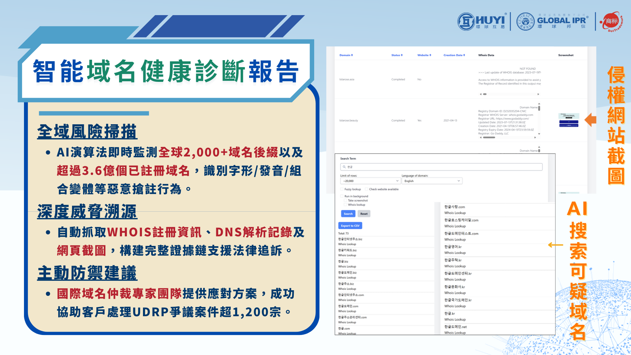The height and width of the screenshot is (355, 631).
Task: Sort the table by the Status column
Action: tap(397, 55)
